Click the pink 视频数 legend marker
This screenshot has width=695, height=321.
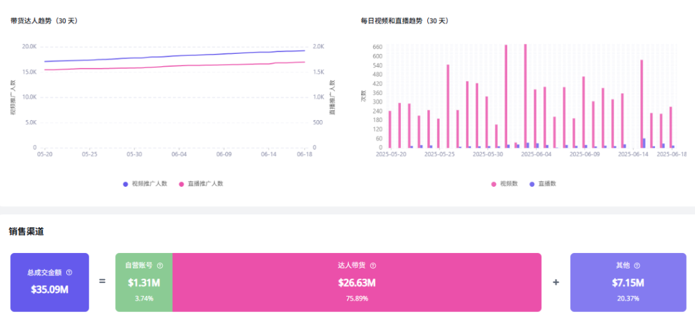click(494, 184)
